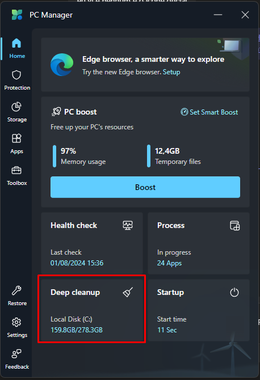This screenshot has height=380, width=260.
Task: Open the Protection shield icon
Action: (16, 75)
